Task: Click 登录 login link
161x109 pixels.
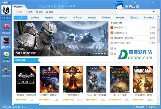Action: click(x=3, y=18)
